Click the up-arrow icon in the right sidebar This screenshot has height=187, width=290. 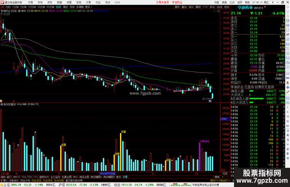coord(288,12)
